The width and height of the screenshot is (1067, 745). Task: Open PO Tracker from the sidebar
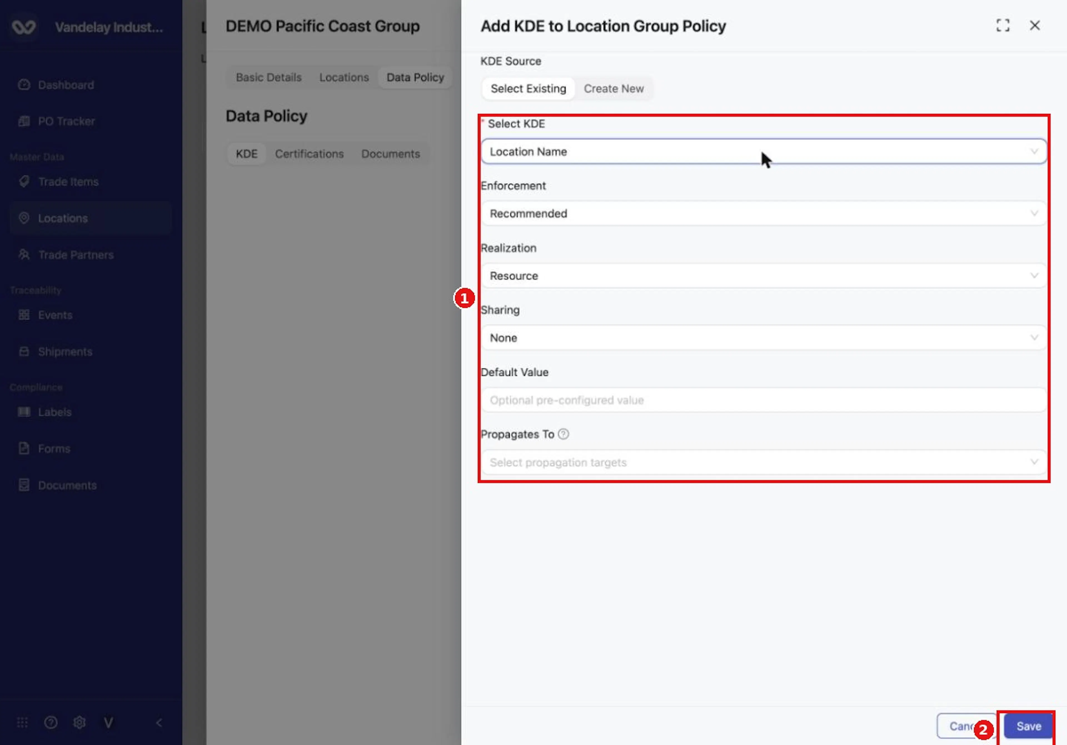coord(66,121)
